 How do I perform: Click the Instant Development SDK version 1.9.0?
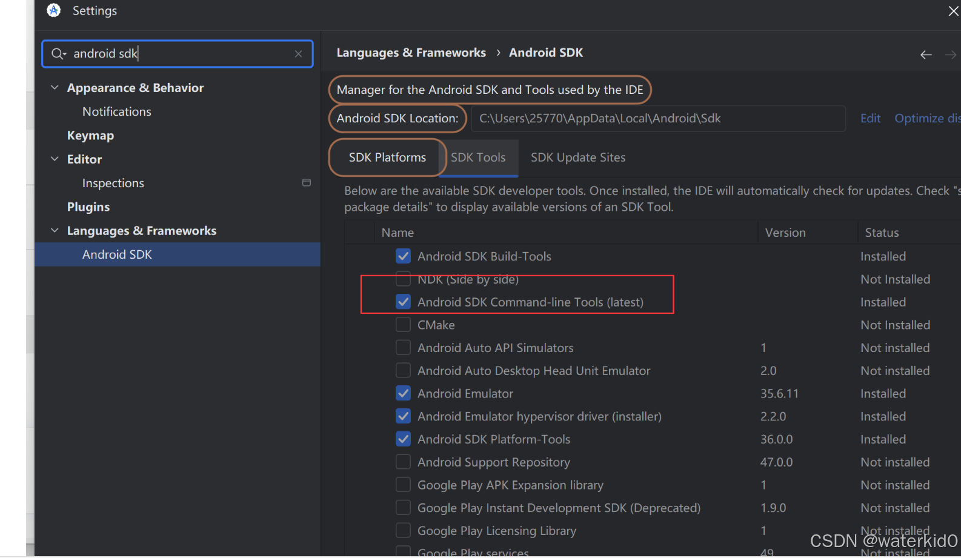(x=773, y=508)
